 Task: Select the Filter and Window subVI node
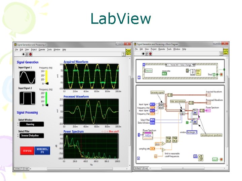183,112
